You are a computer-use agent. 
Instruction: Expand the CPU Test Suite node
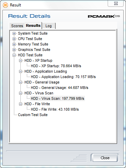click(14, 39)
